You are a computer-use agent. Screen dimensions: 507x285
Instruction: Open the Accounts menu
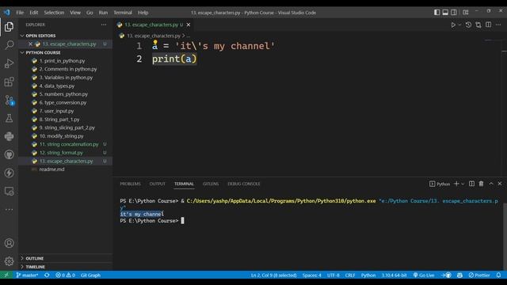pyautogui.click(x=9, y=243)
